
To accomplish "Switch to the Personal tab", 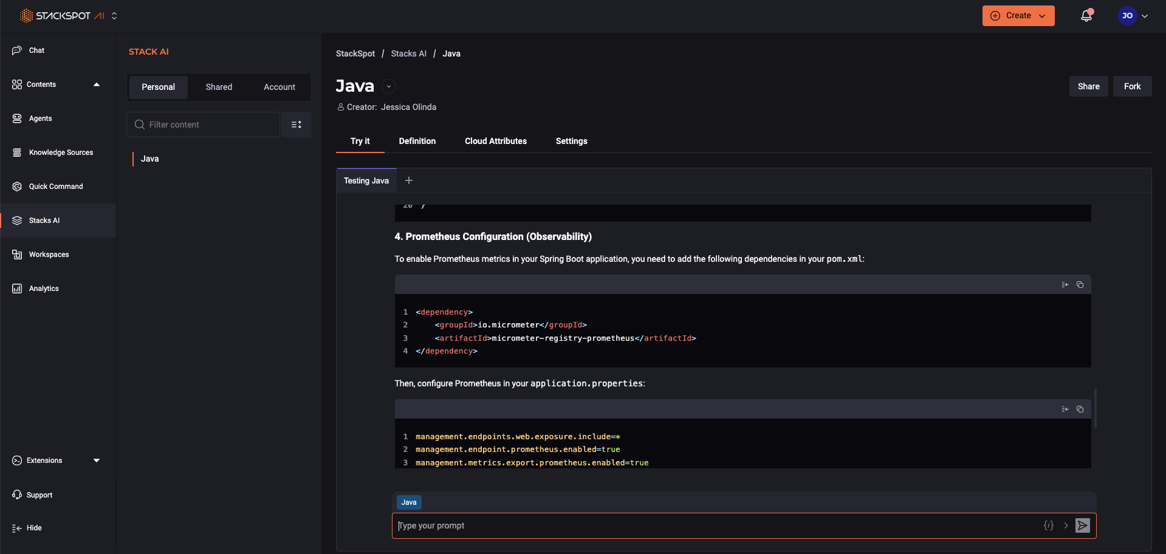I will click(159, 87).
